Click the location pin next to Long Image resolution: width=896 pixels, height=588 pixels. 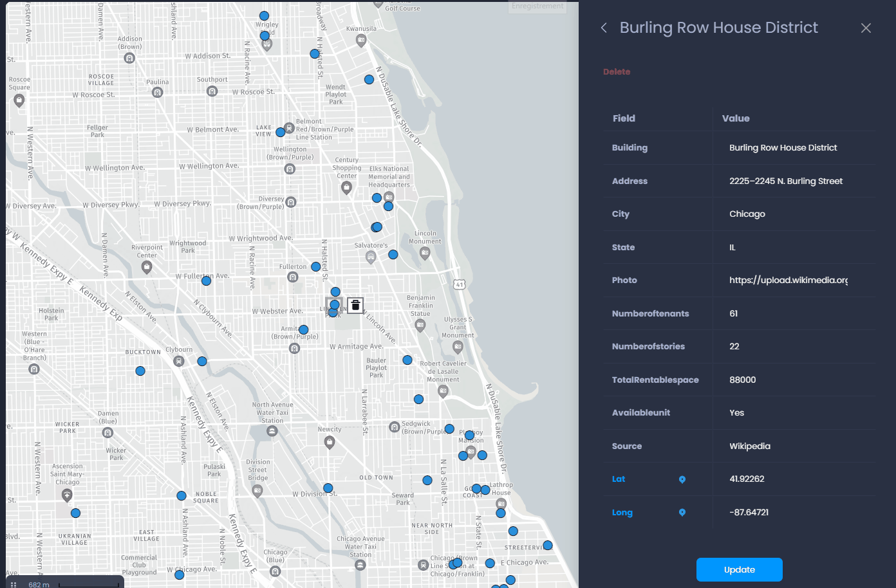(x=682, y=513)
